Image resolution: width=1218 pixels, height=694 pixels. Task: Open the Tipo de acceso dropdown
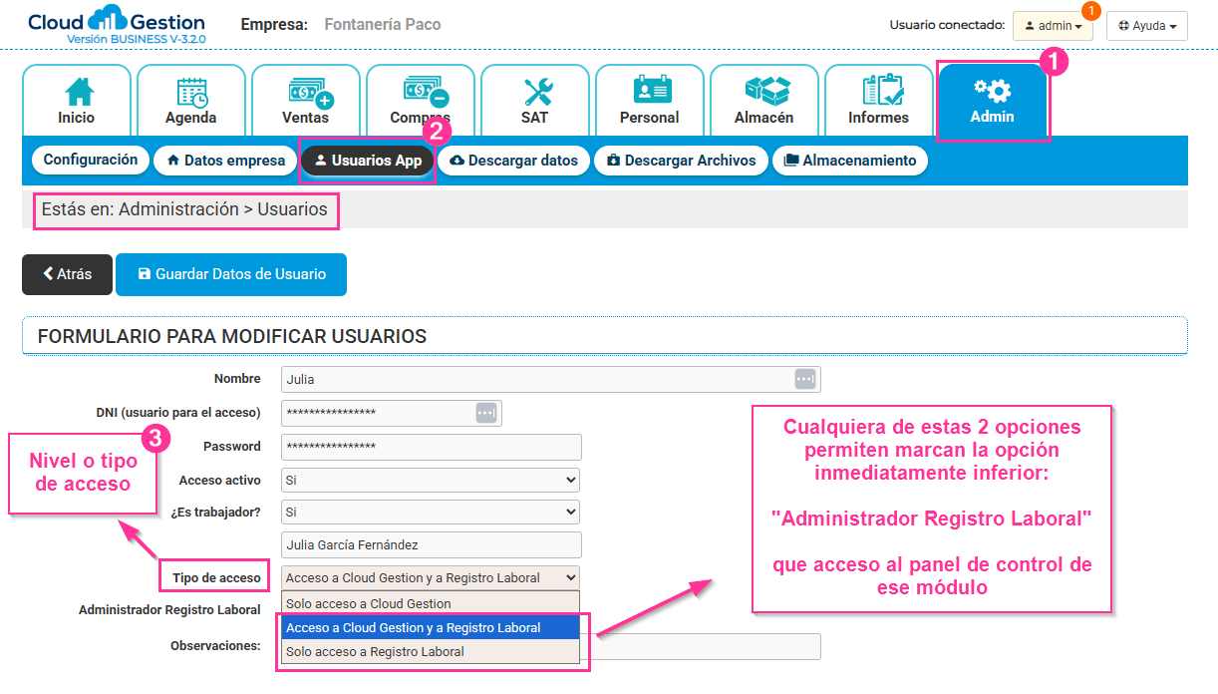click(432, 577)
